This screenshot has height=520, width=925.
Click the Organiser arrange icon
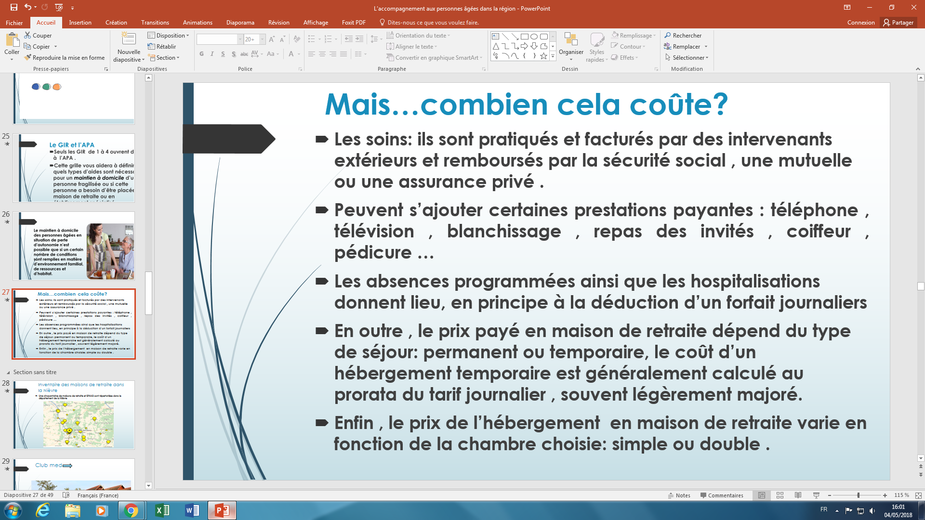click(x=571, y=46)
